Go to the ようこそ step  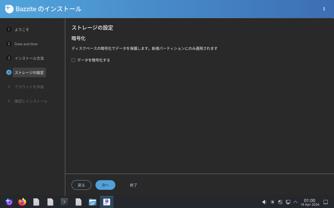[x=22, y=30]
